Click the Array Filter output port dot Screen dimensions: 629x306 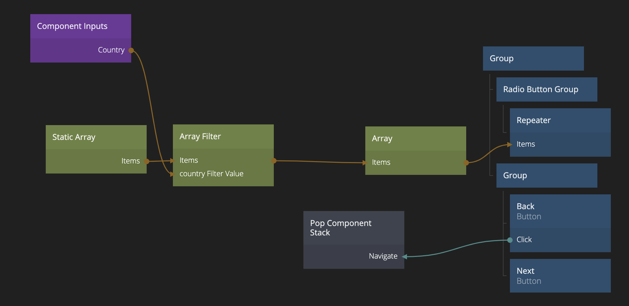click(274, 161)
